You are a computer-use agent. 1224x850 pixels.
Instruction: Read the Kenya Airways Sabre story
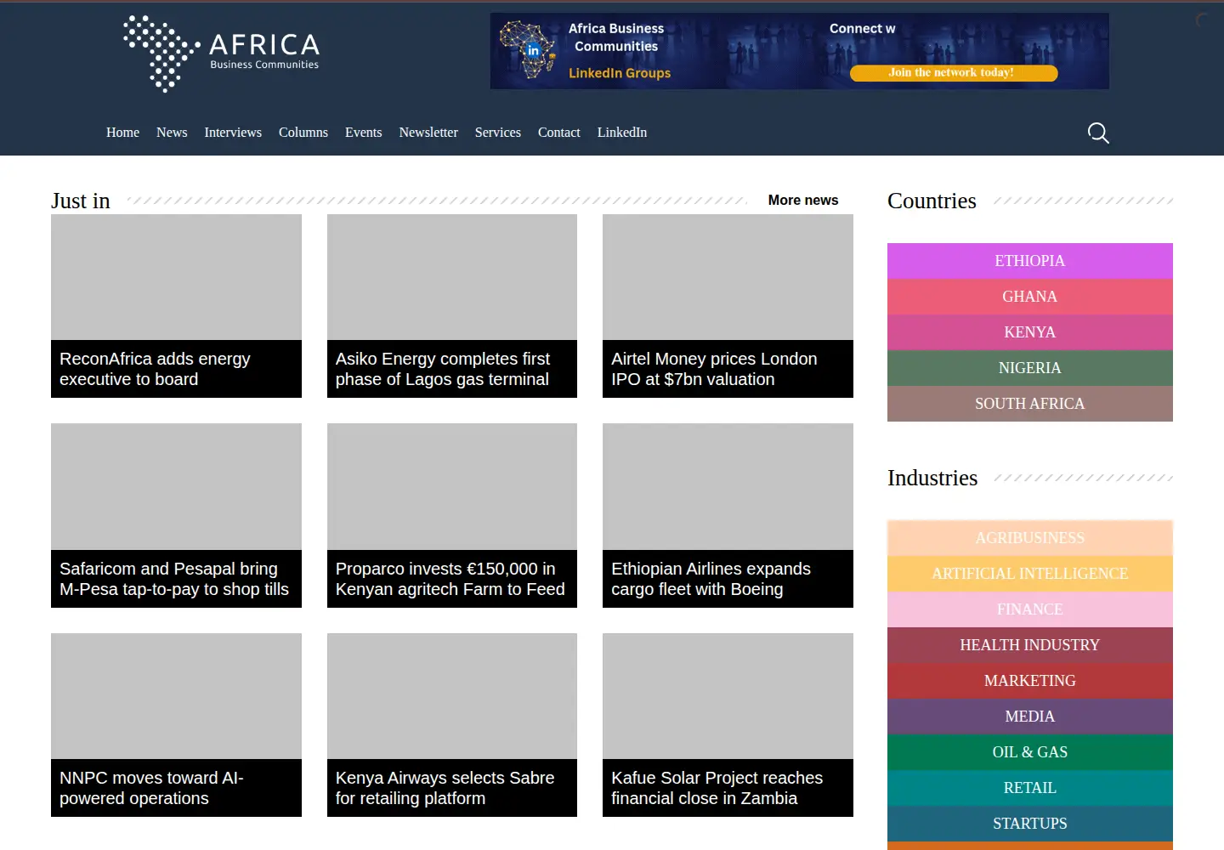(x=452, y=788)
